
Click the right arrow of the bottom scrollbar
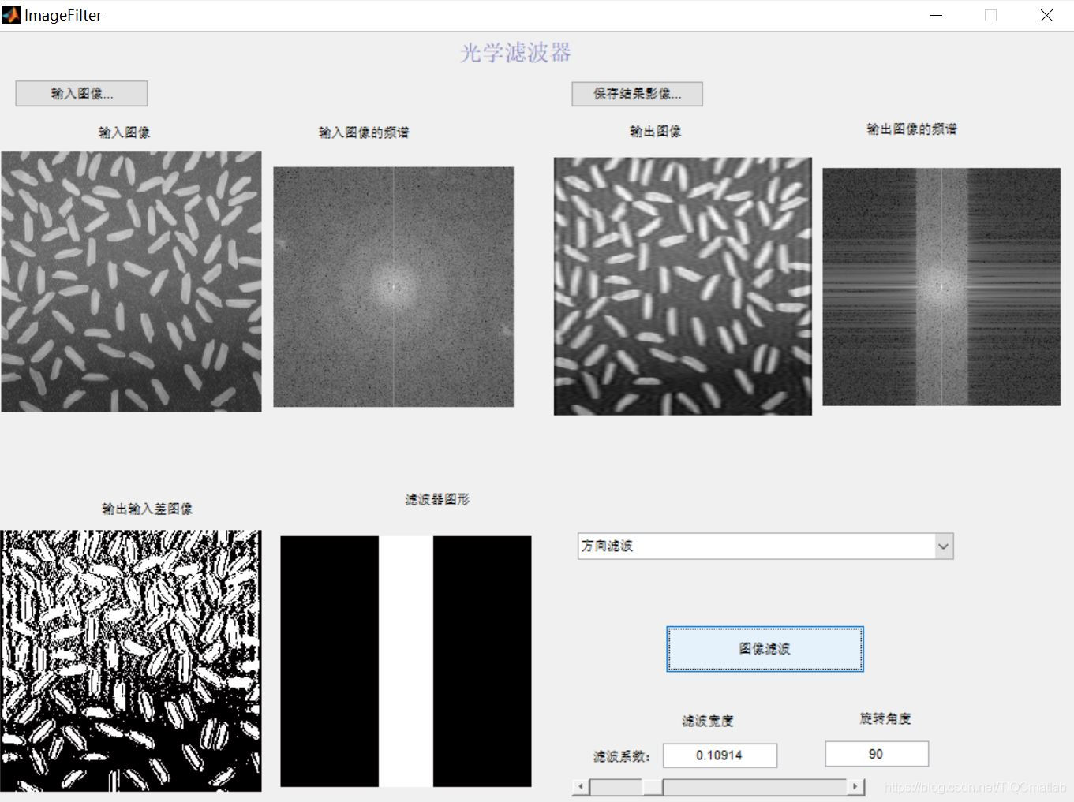pos(855,786)
